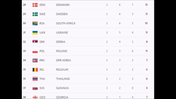The width and height of the screenshot is (176, 99).
Task: Click the Serbia flag icon
Action: click(x=35, y=42)
